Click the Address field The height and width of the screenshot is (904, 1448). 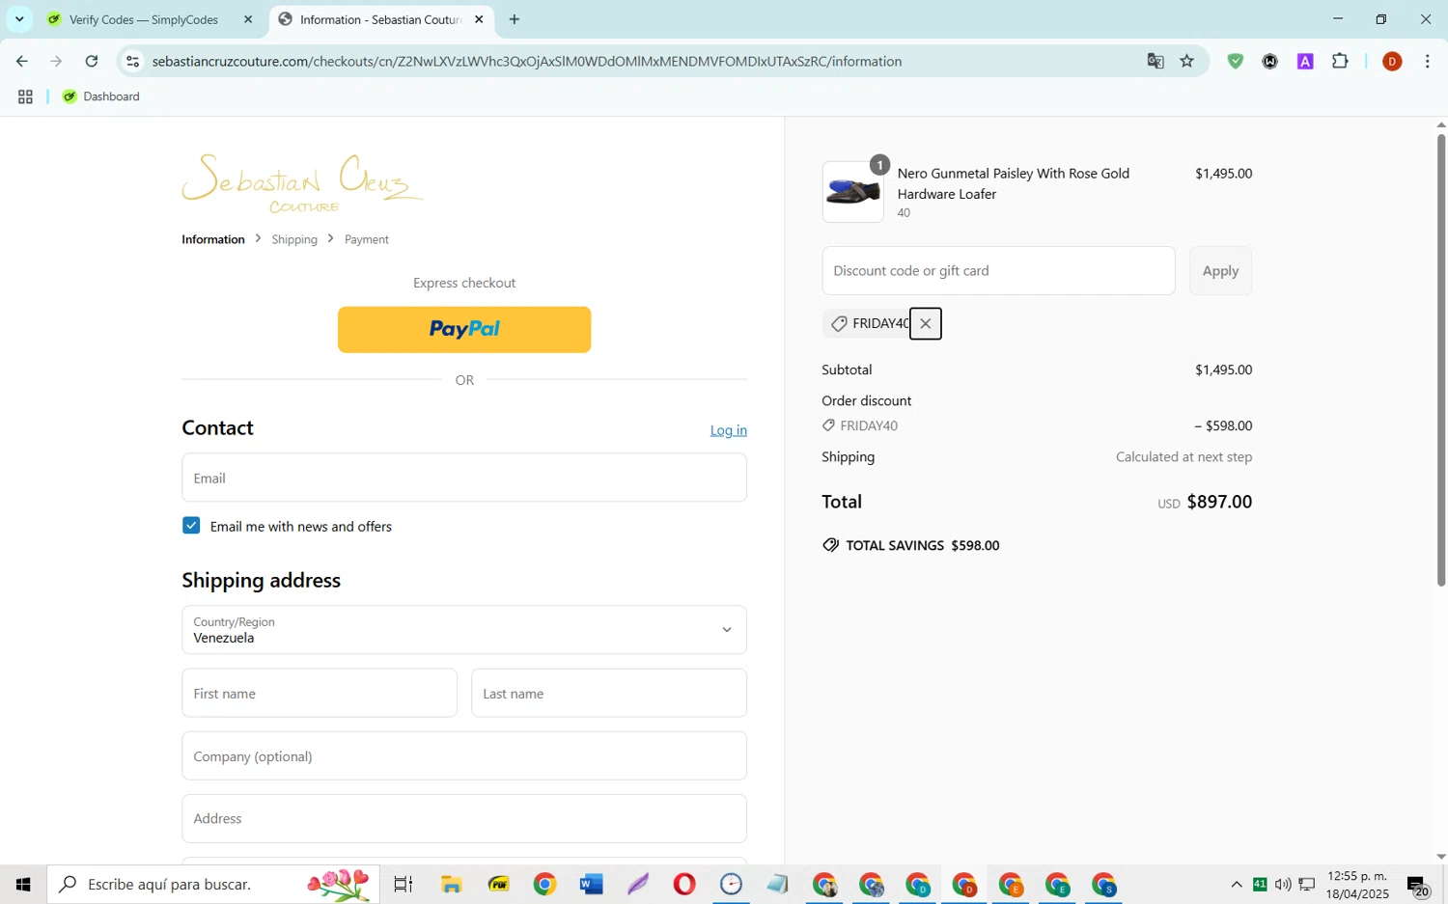point(464,819)
